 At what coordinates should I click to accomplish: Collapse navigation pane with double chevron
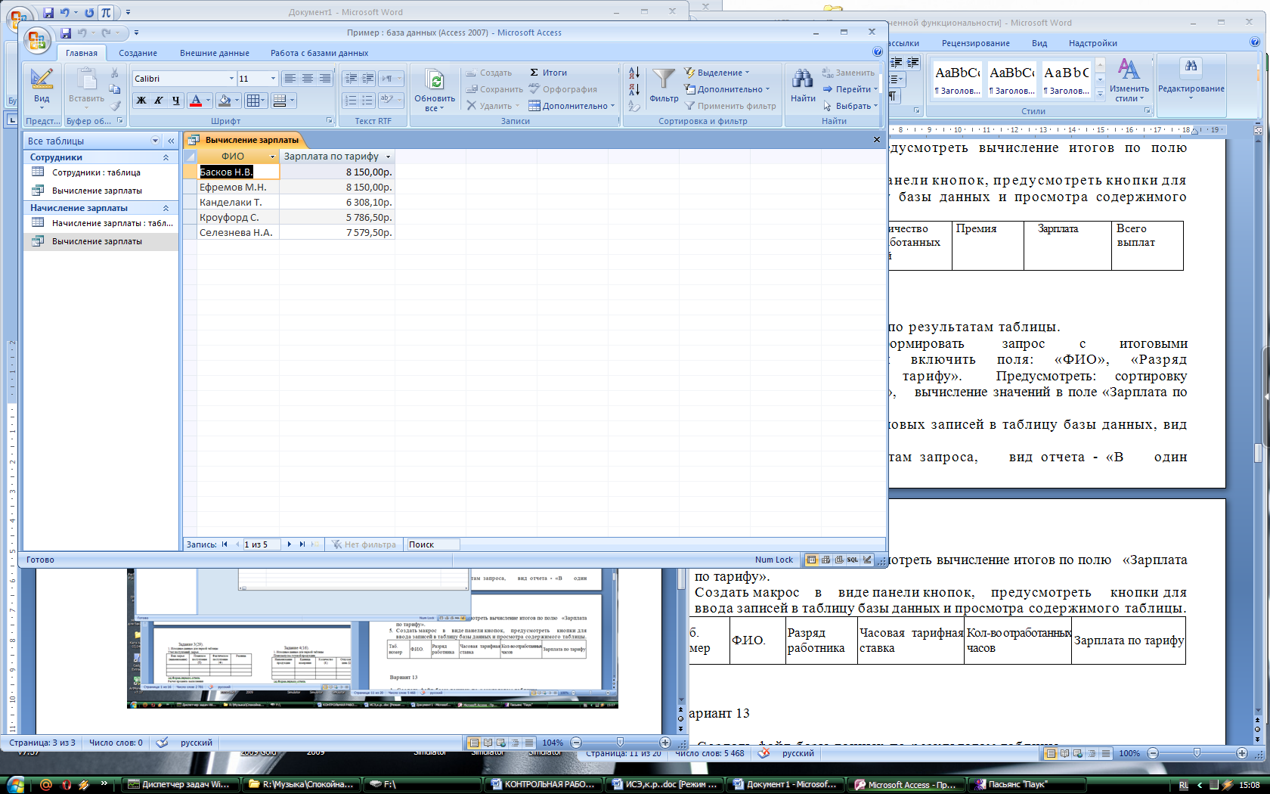171,141
